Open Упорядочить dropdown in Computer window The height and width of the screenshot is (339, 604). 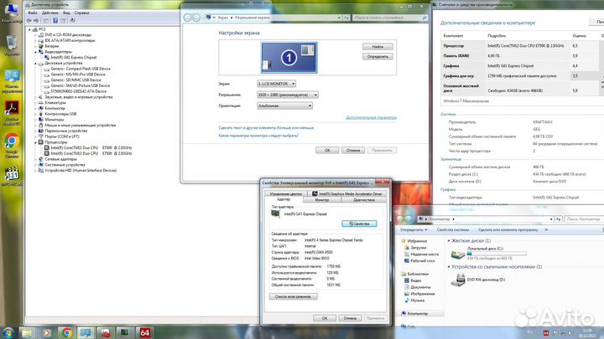[x=414, y=230]
